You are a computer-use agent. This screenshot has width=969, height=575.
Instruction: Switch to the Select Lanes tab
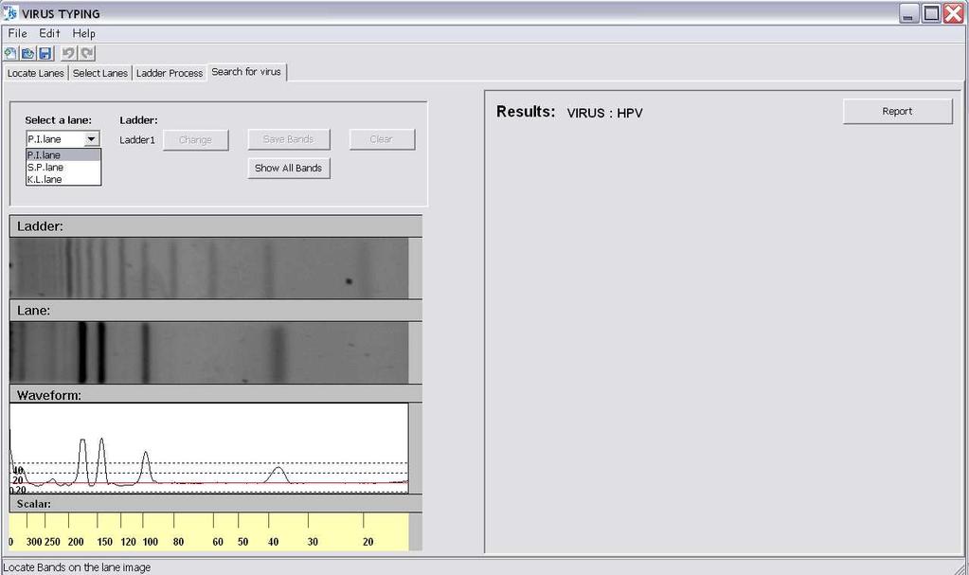(100, 73)
